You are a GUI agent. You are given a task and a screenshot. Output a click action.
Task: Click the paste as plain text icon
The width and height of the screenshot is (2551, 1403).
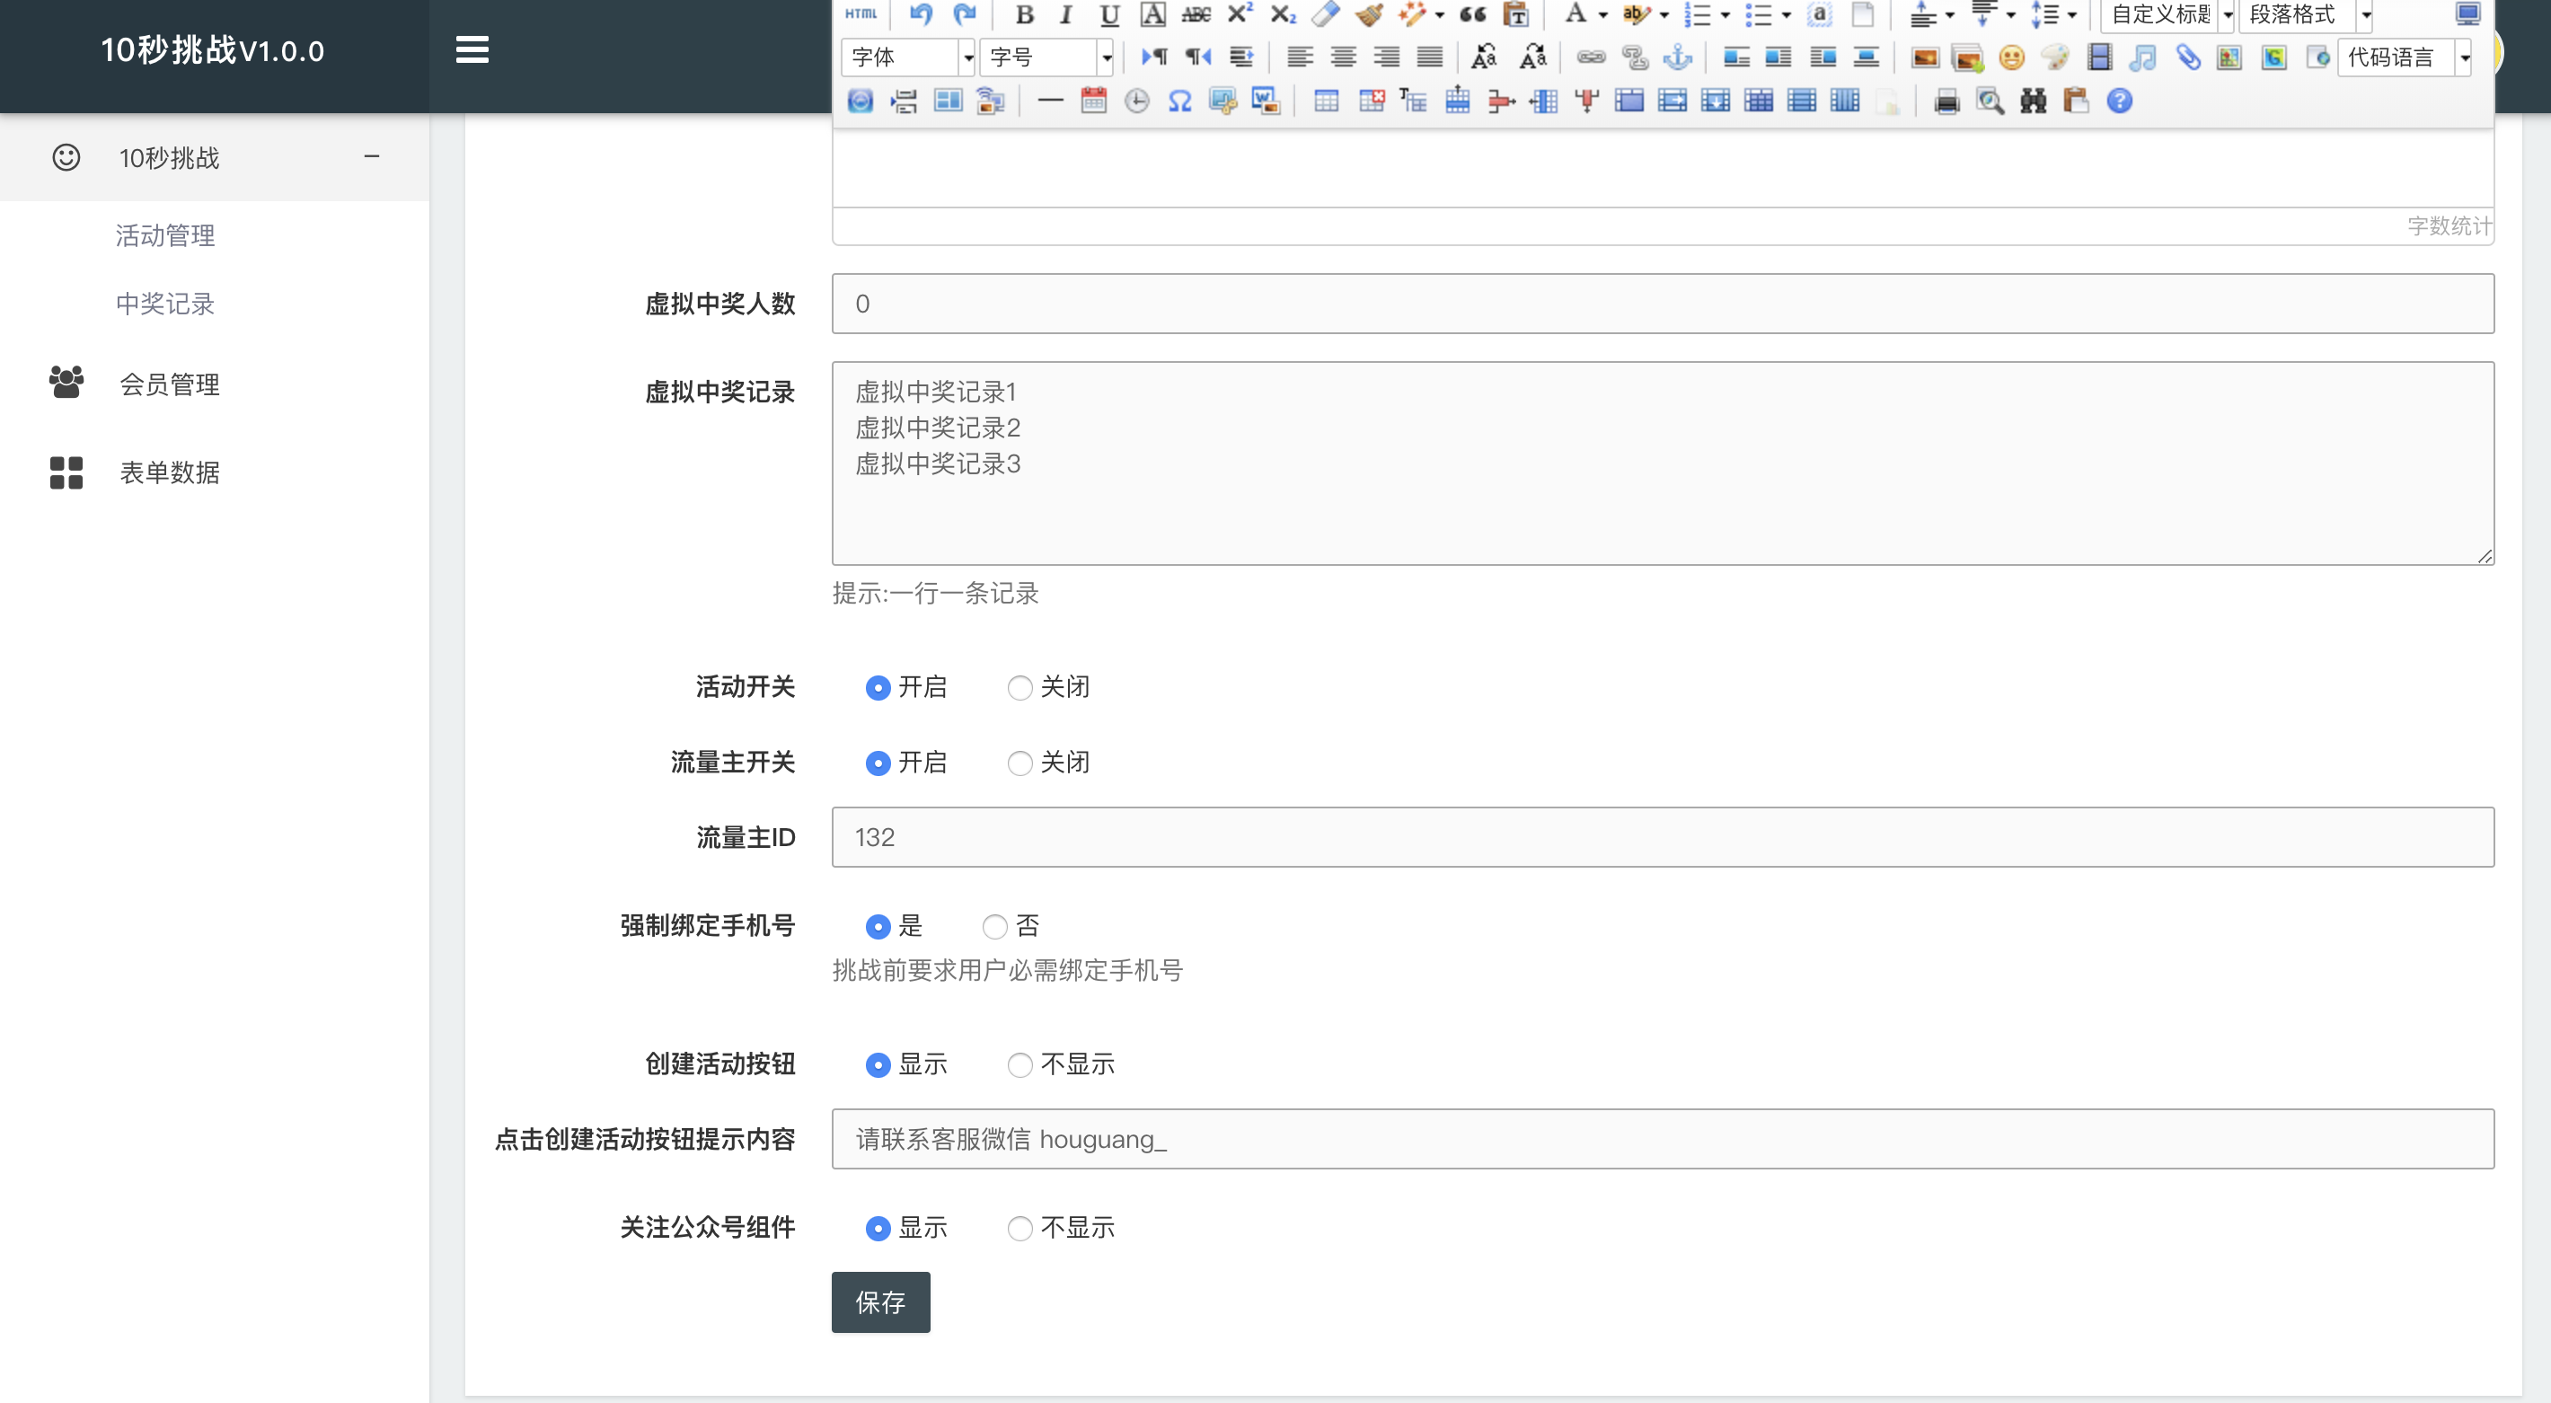coord(1515,13)
